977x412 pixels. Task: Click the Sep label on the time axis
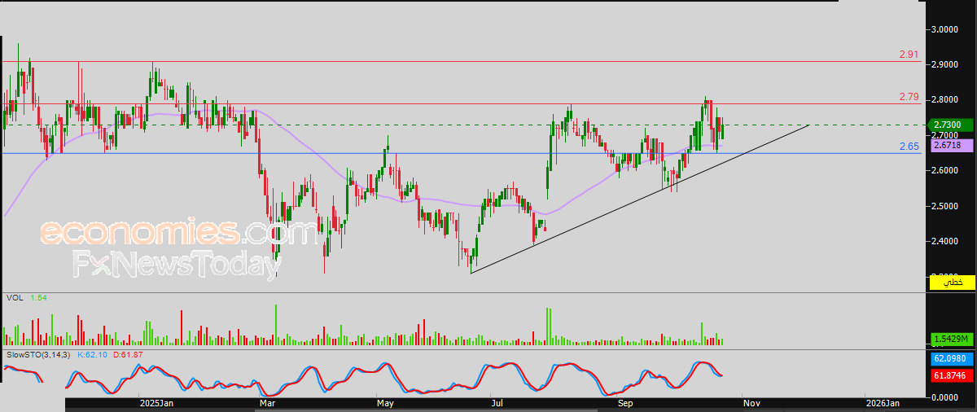(x=625, y=403)
